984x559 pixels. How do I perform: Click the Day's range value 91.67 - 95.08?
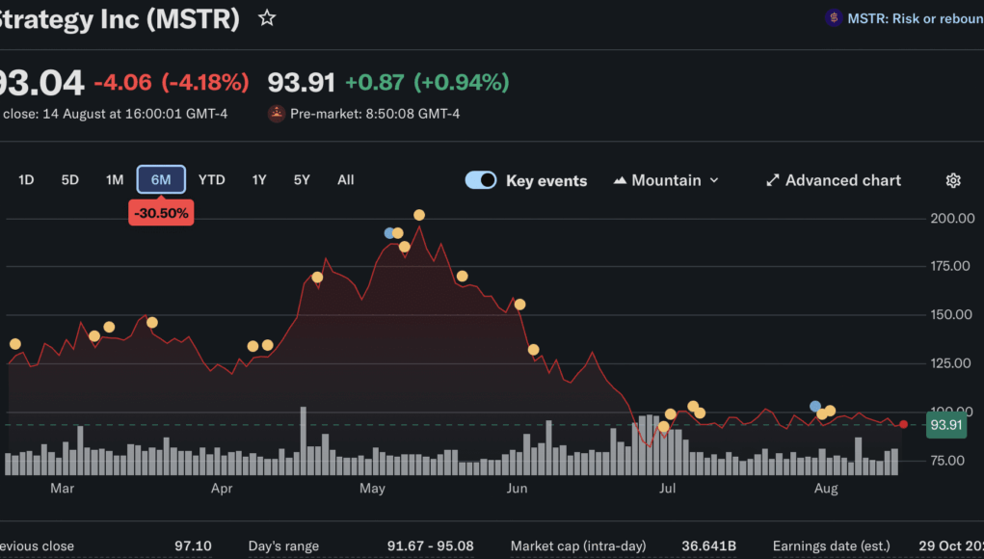pos(431,546)
